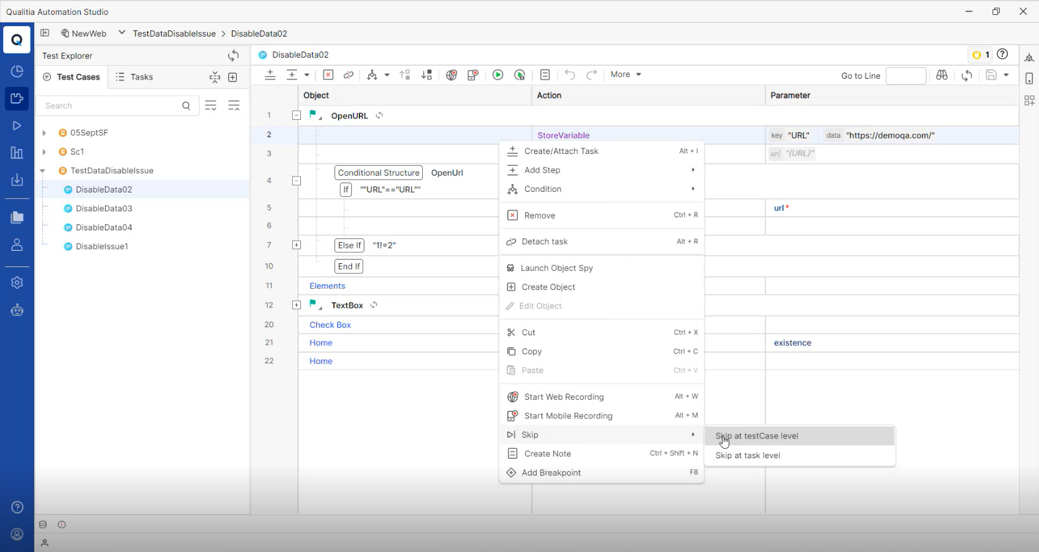Click the mobile device icon on right panel
The width and height of the screenshot is (1039, 552).
(x=1029, y=79)
